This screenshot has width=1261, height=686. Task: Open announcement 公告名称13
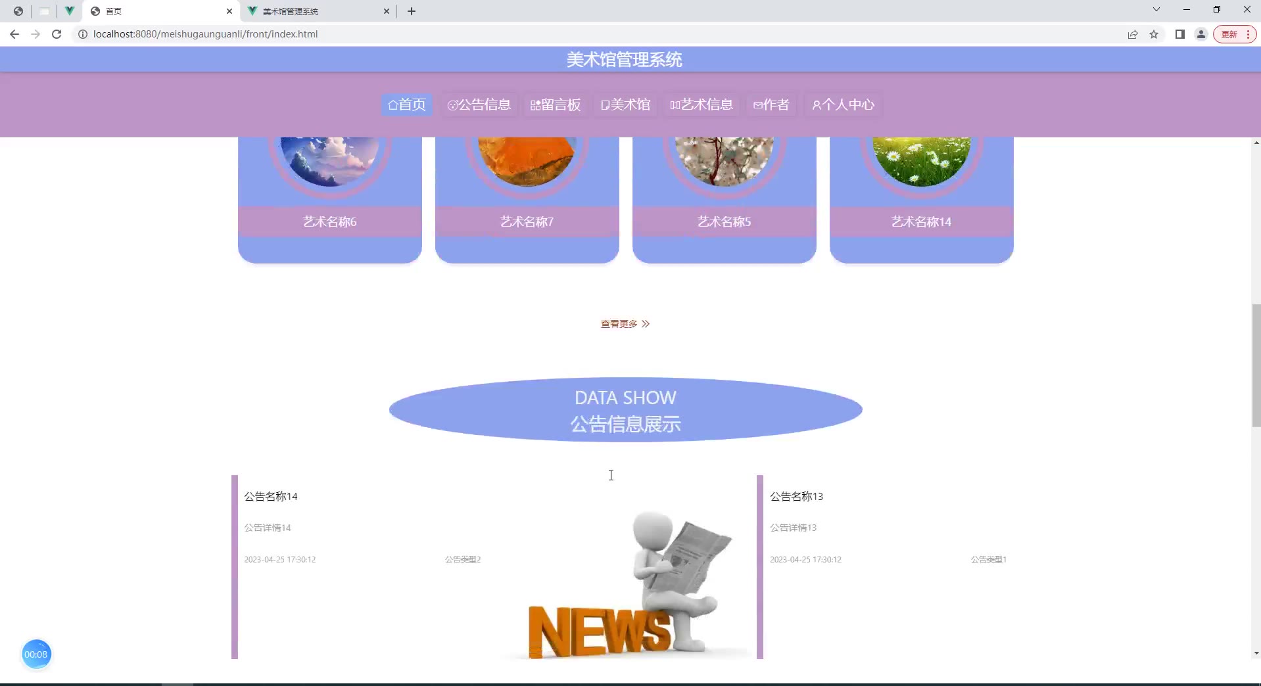coord(797,497)
